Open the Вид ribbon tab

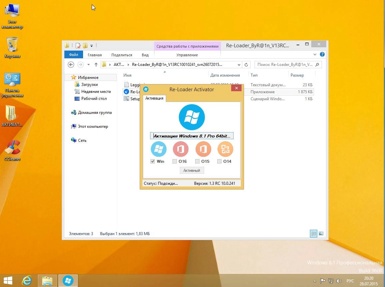(145, 55)
